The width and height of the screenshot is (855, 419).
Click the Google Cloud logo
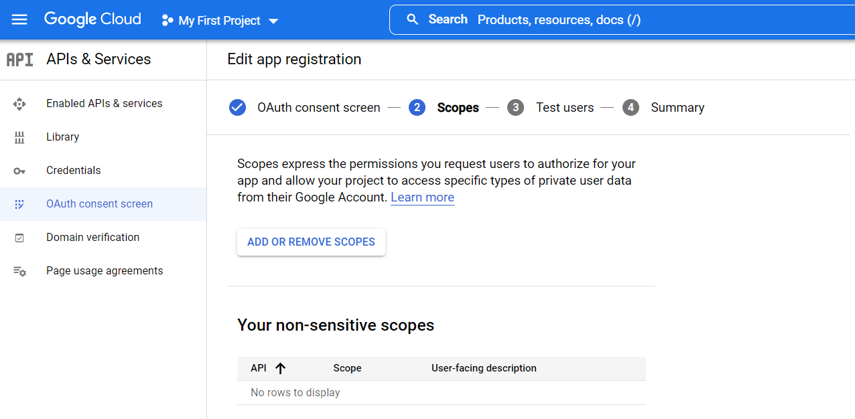pos(92,19)
